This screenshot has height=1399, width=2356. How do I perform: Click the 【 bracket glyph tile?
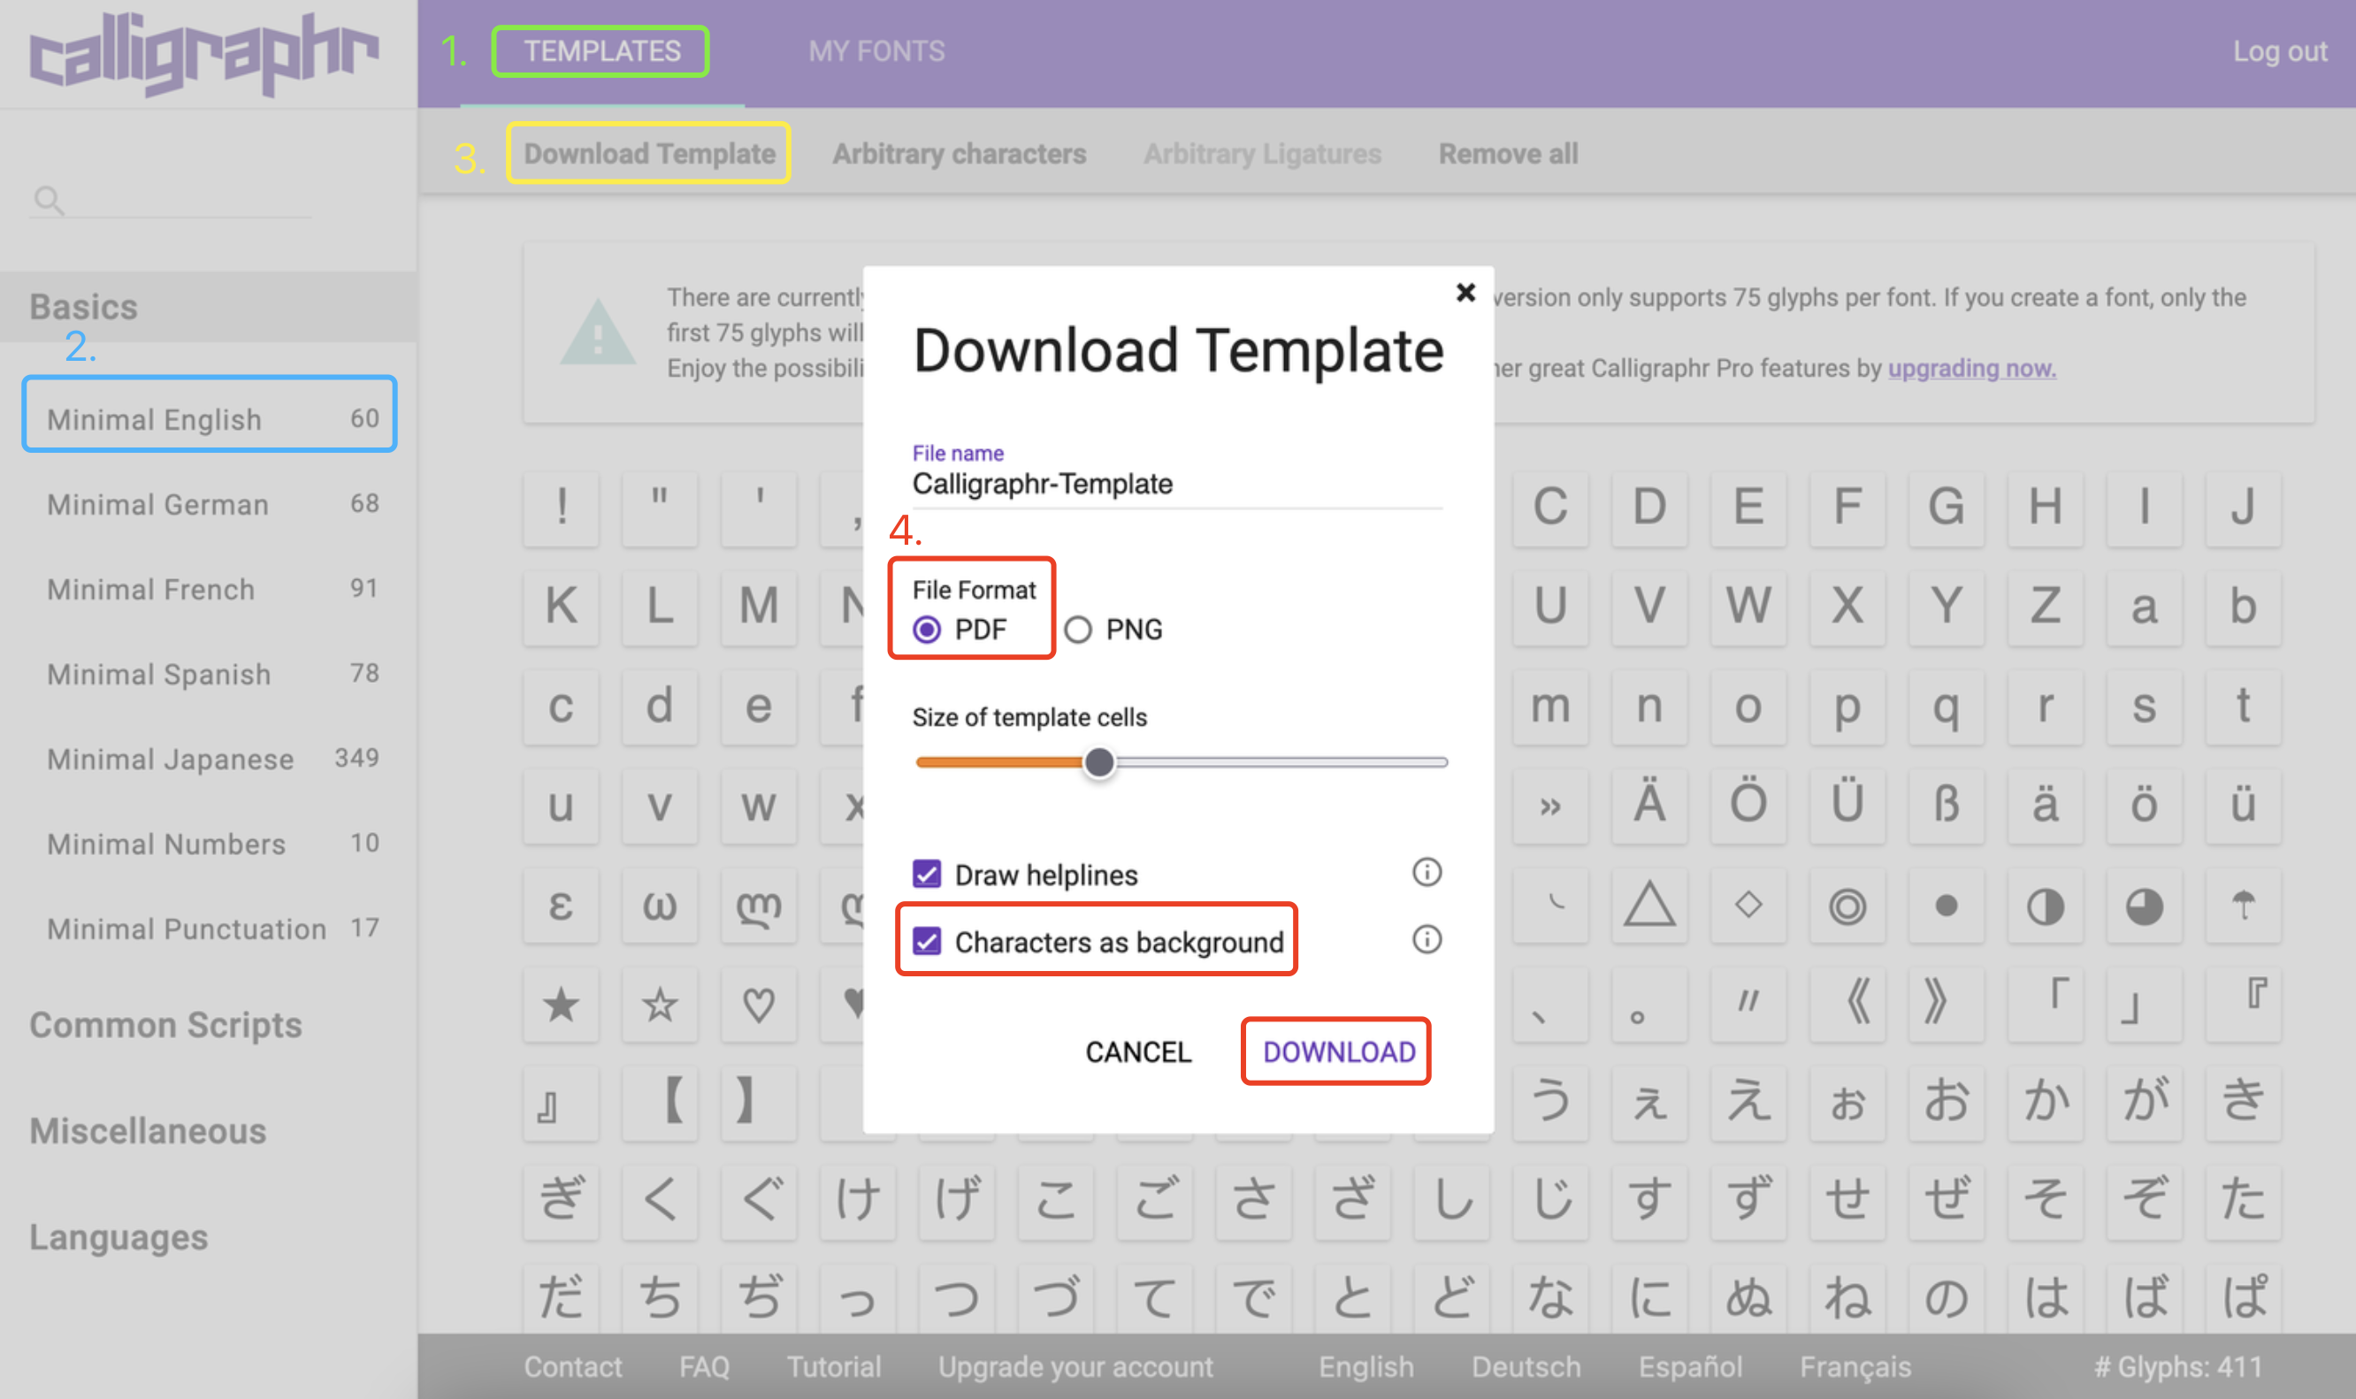point(660,1103)
